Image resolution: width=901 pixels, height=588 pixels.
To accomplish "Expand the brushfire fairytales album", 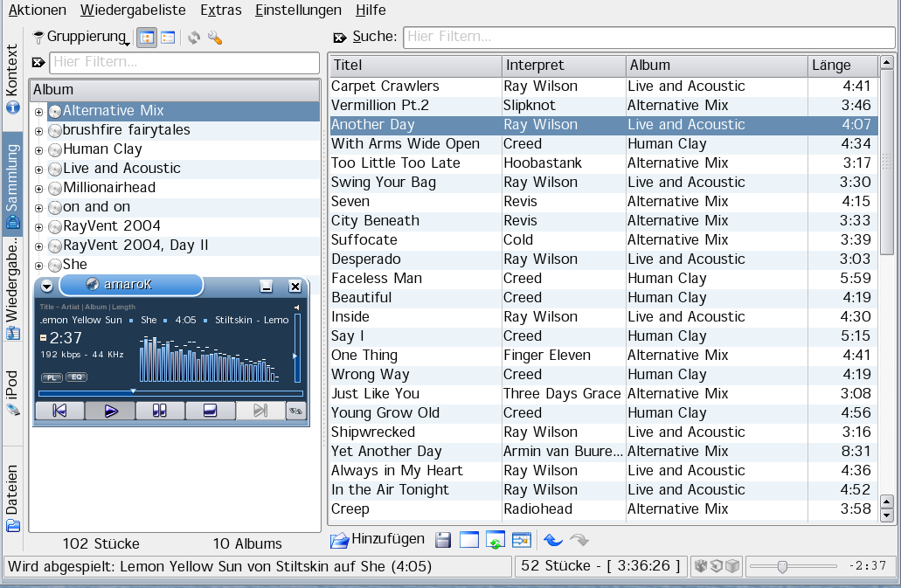I will [x=39, y=131].
